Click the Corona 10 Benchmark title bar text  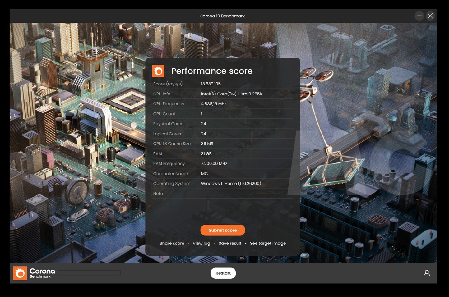click(x=222, y=16)
